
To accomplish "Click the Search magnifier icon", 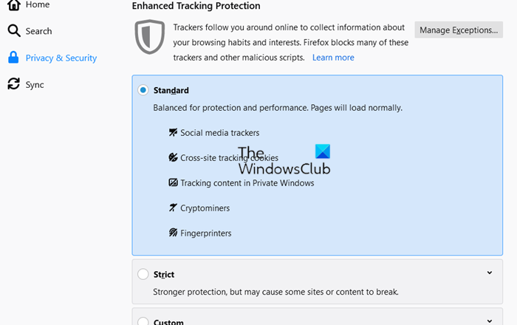I will point(13,31).
